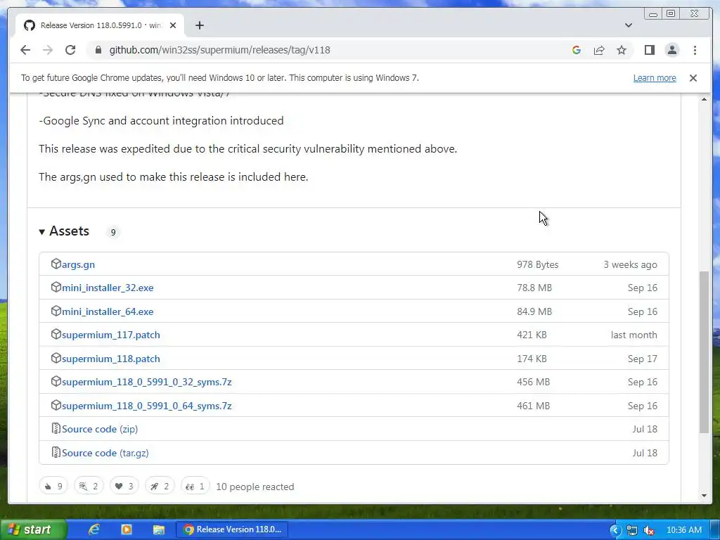This screenshot has height=540, width=720.
Task: Bookmark this page with the star
Action: point(622,50)
